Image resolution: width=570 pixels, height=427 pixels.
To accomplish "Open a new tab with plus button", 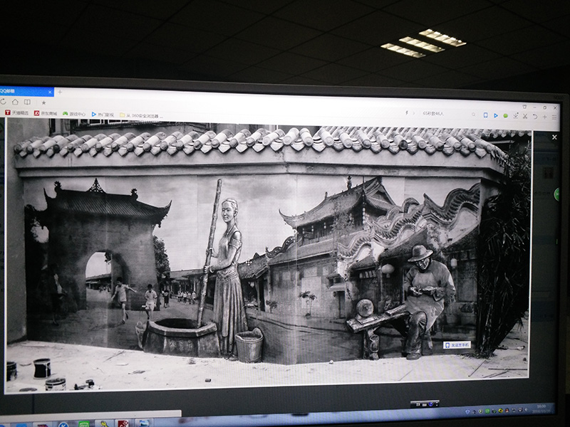I will tap(60, 92).
